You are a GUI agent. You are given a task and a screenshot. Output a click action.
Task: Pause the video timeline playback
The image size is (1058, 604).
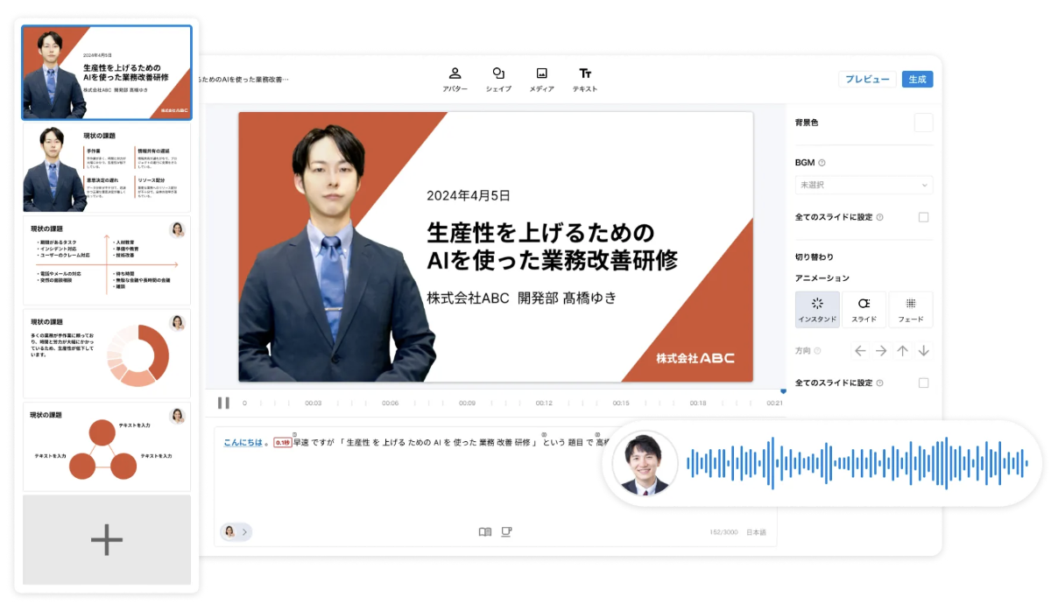pyautogui.click(x=225, y=403)
